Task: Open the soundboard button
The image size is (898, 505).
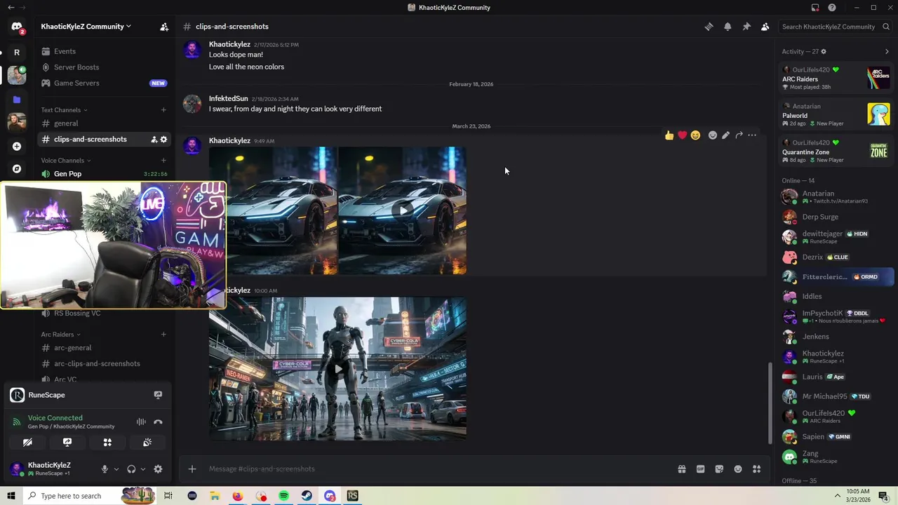Action: [147, 443]
